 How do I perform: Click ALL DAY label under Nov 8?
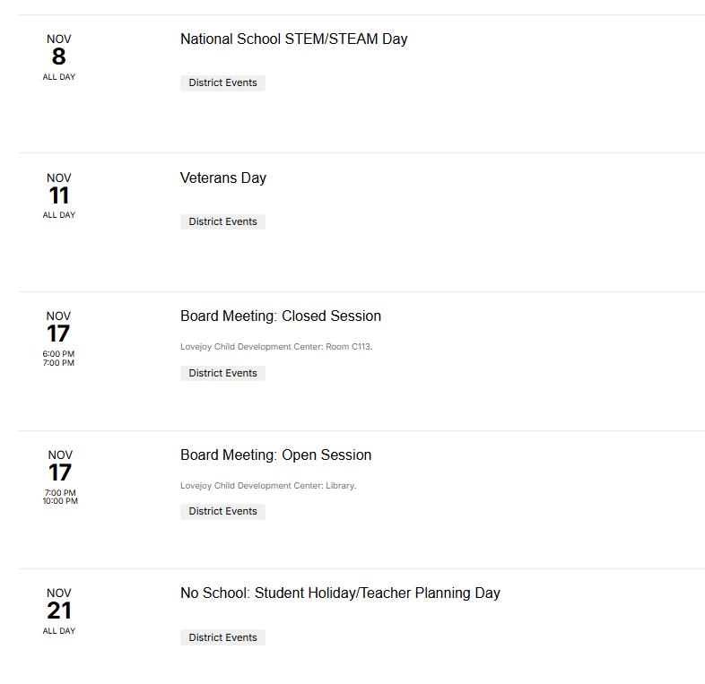point(59,77)
